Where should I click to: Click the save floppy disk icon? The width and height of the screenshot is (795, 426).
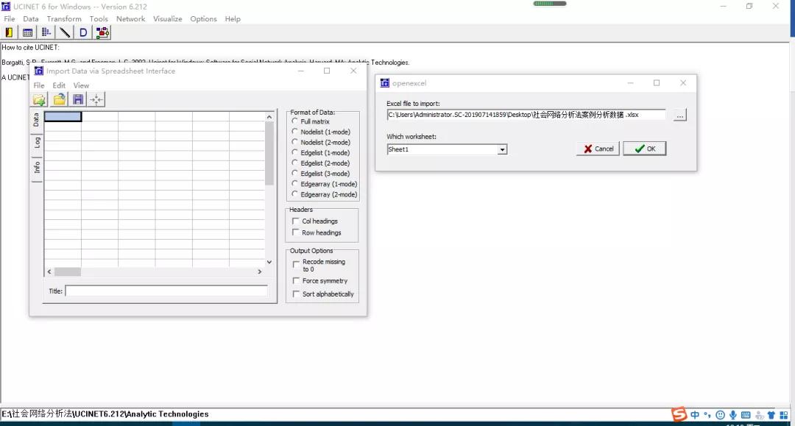[x=78, y=99]
